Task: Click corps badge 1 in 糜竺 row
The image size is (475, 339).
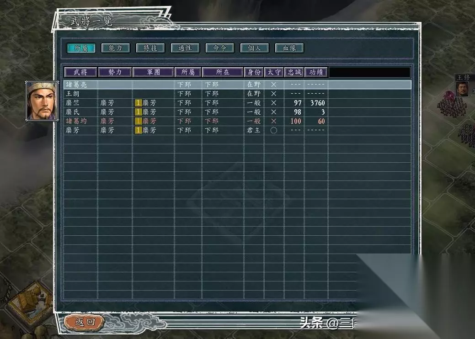Action: (139, 103)
